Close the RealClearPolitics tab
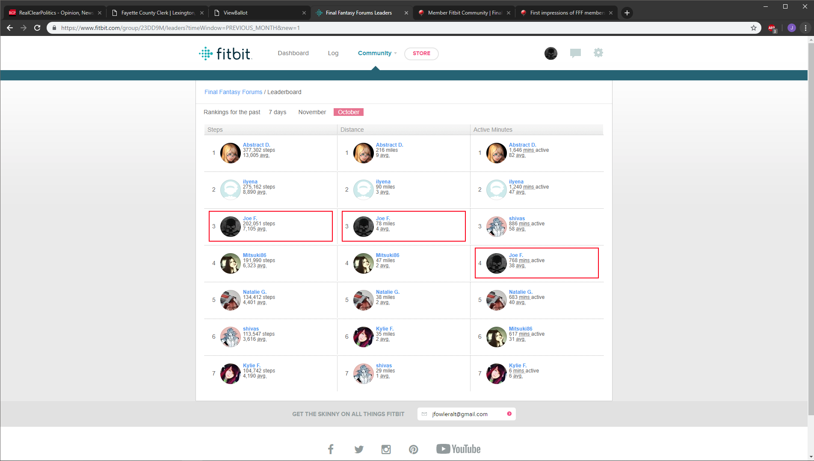Screen dimensions: 814x461 (100, 13)
